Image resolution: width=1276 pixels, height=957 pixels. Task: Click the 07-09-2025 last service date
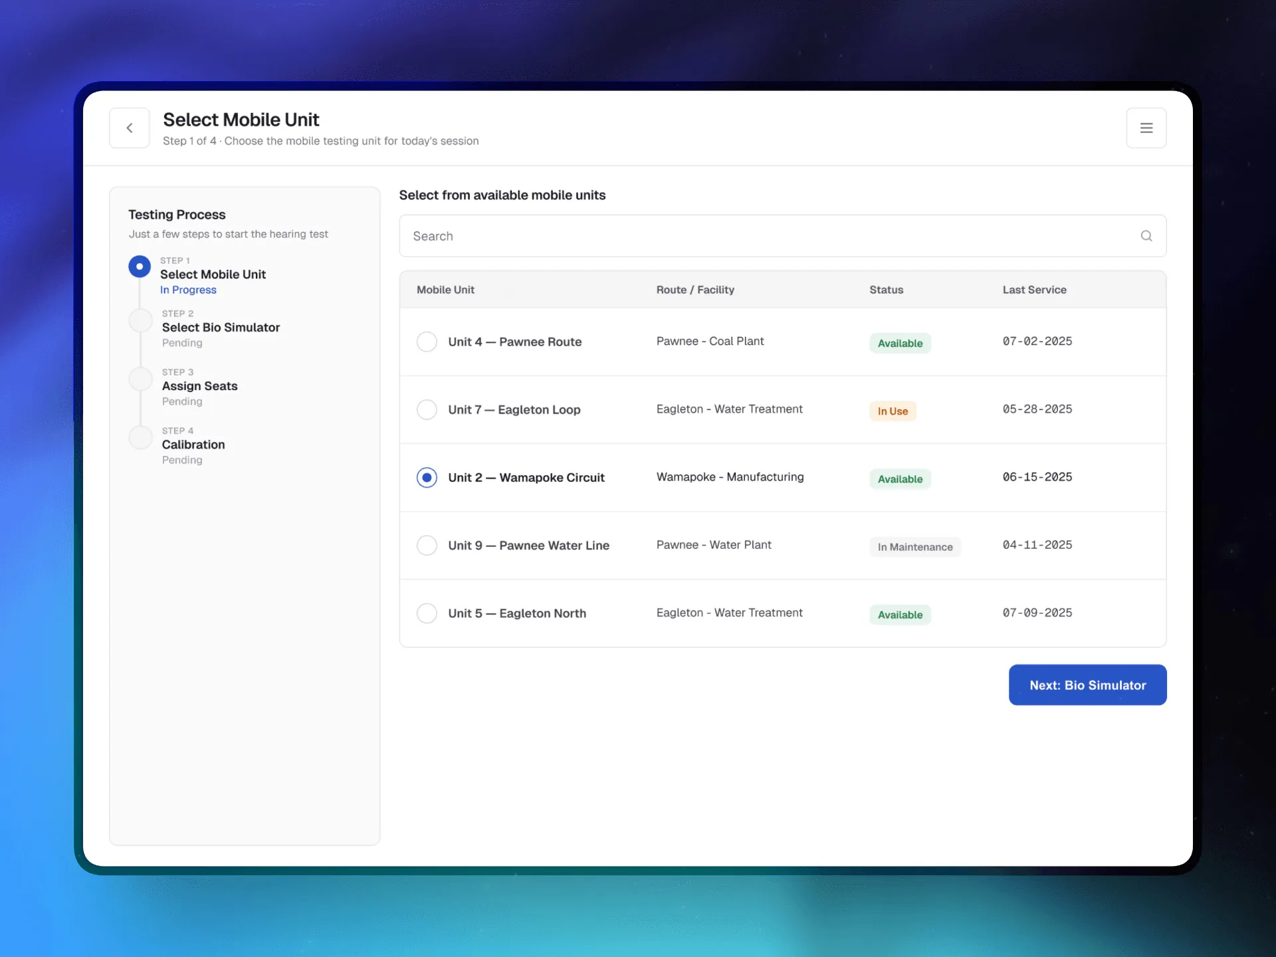(x=1037, y=612)
